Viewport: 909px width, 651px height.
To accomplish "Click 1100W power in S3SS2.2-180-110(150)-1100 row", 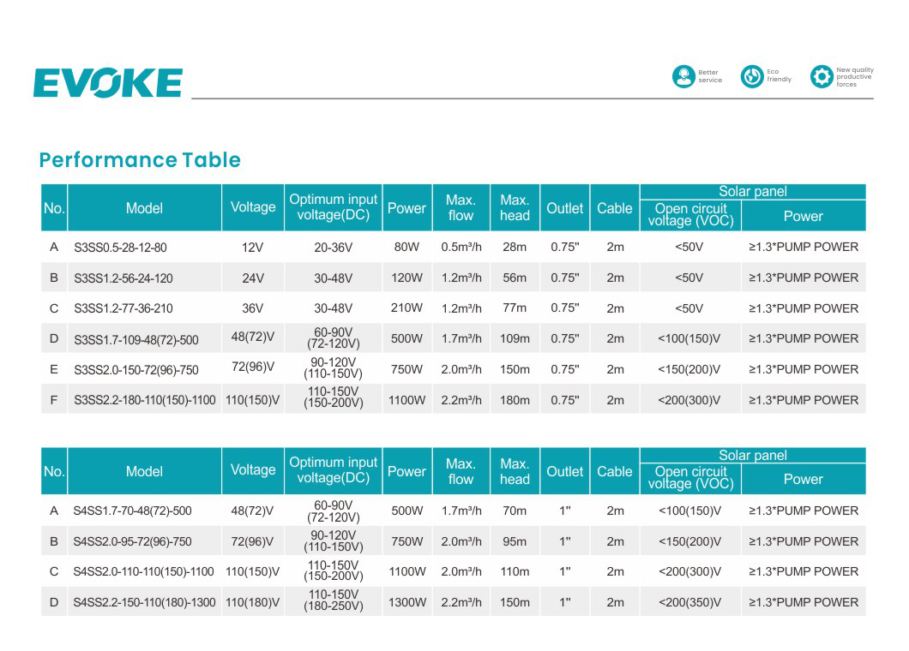I will (x=406, y=400).
